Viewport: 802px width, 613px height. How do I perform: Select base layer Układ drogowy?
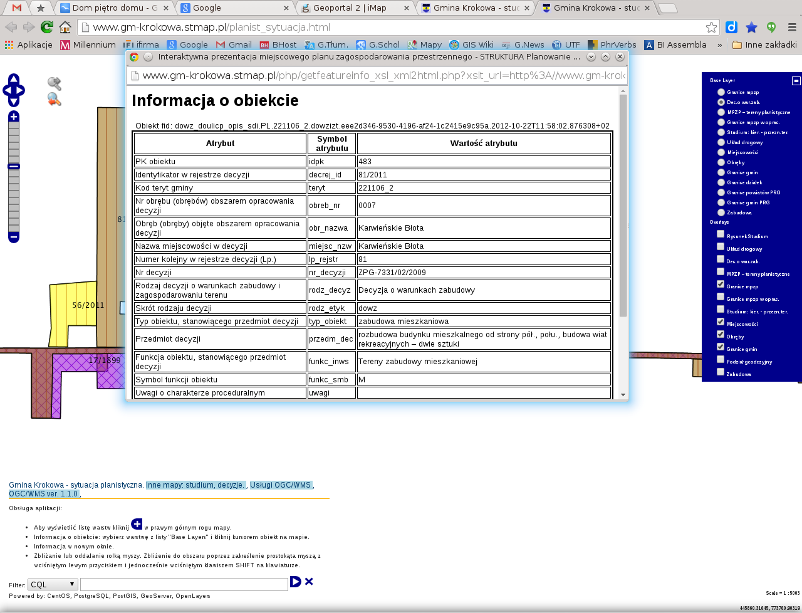coord(721,142)
